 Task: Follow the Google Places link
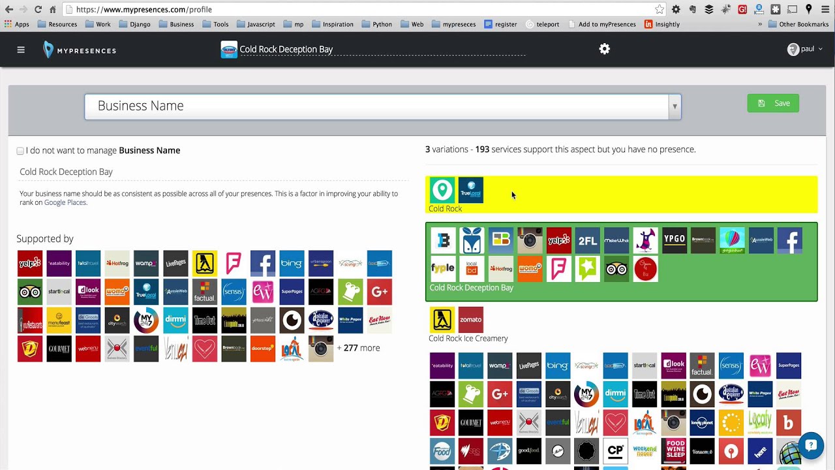point(65,202)
